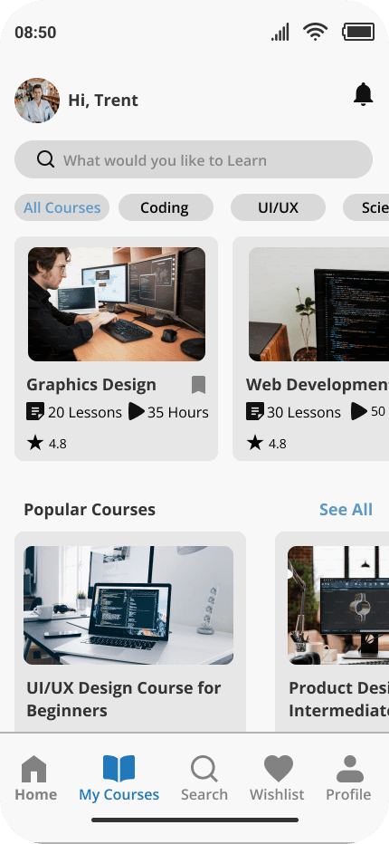The height and width of the screenshot is (844, 389).
Task: Select the All Courses filter chip
Action: point(62,207)
